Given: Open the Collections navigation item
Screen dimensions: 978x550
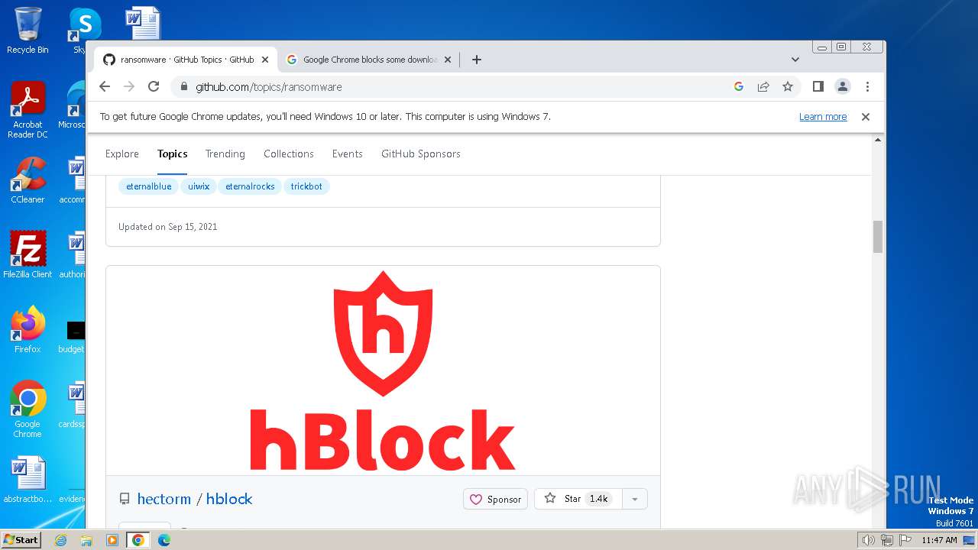Looking at the screenshot, I should (x=289, y=154).
